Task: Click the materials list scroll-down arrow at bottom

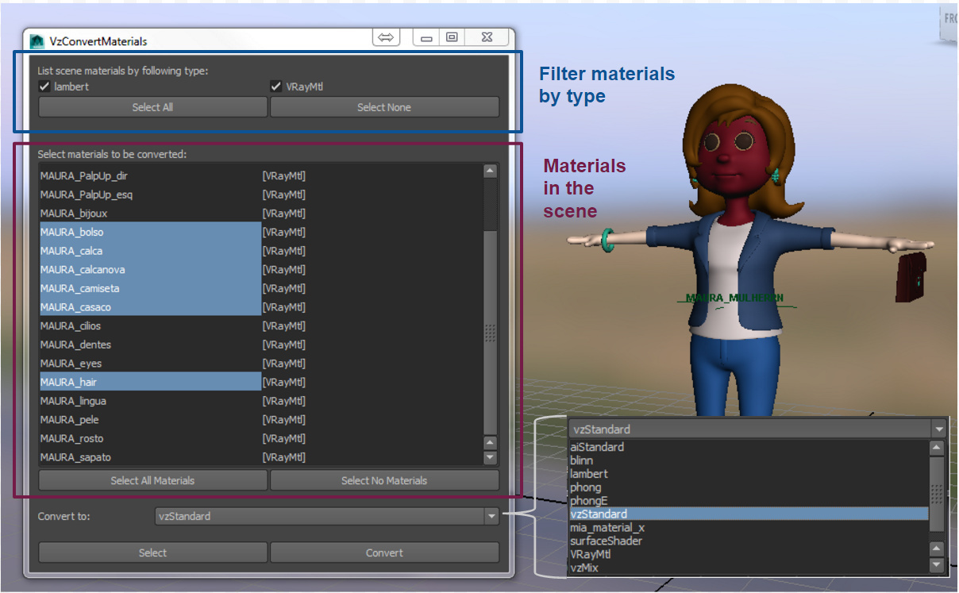Action: tap(490, 457)
